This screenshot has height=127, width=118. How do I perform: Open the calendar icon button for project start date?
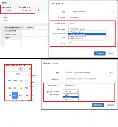click(20, 69)
